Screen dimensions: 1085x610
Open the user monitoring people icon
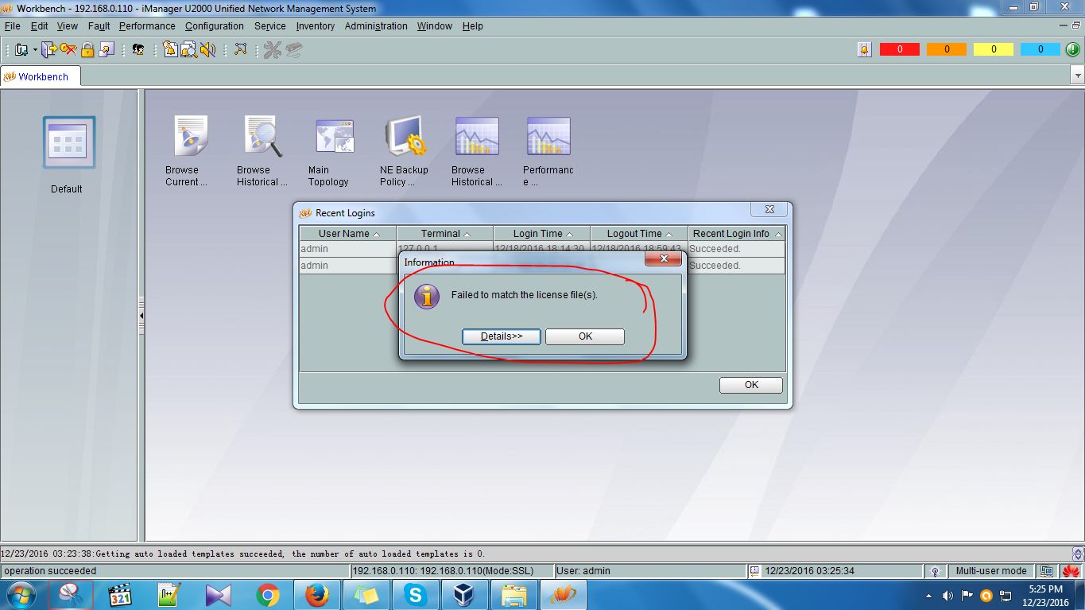(x=138, y=49)
